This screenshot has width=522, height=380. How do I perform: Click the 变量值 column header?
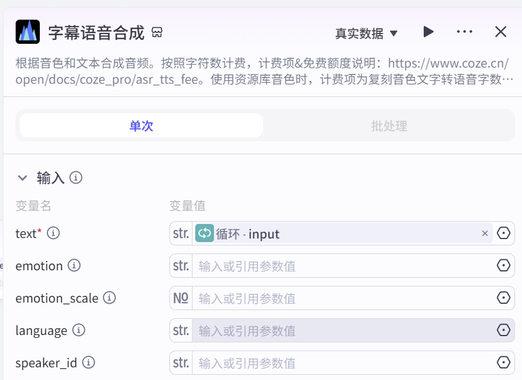(x=187, y=206)
